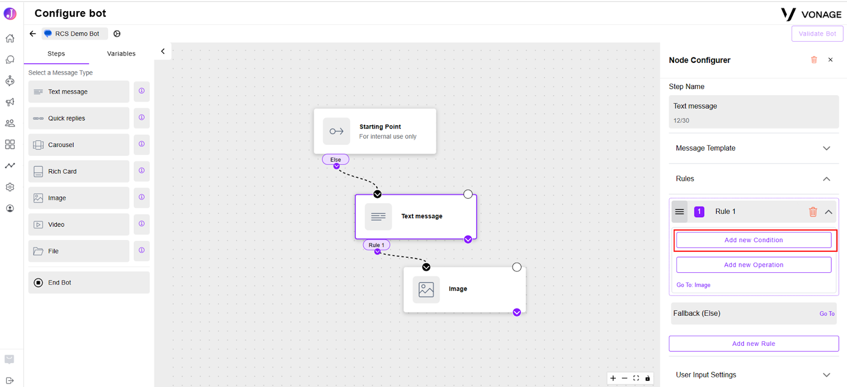The height and width of the screenshot is (387, 847).
Task: Select Text message node on canvas
Action: 416,217
